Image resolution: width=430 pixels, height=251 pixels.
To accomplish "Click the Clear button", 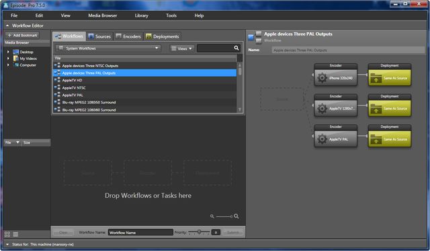I will pyautogui.click(x=63, y=232).
